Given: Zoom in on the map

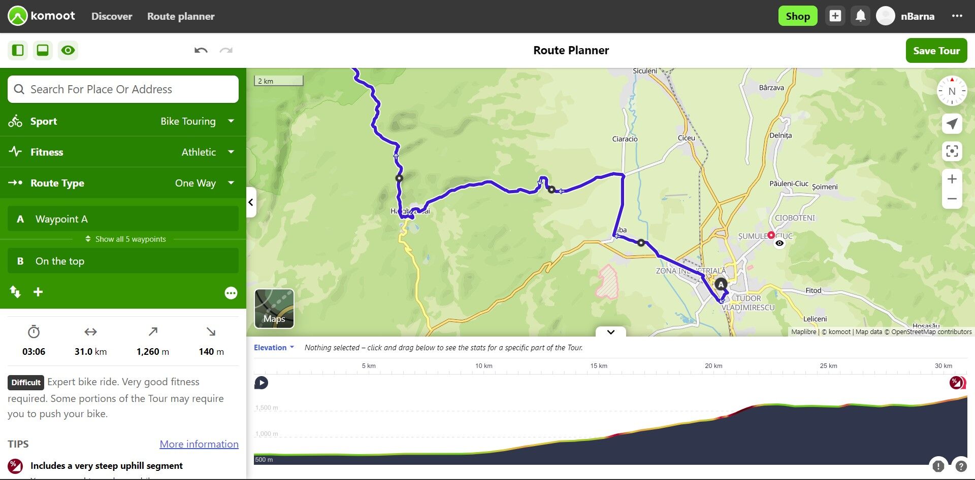Looking at the screenshot, I should (x=952, y=179).
